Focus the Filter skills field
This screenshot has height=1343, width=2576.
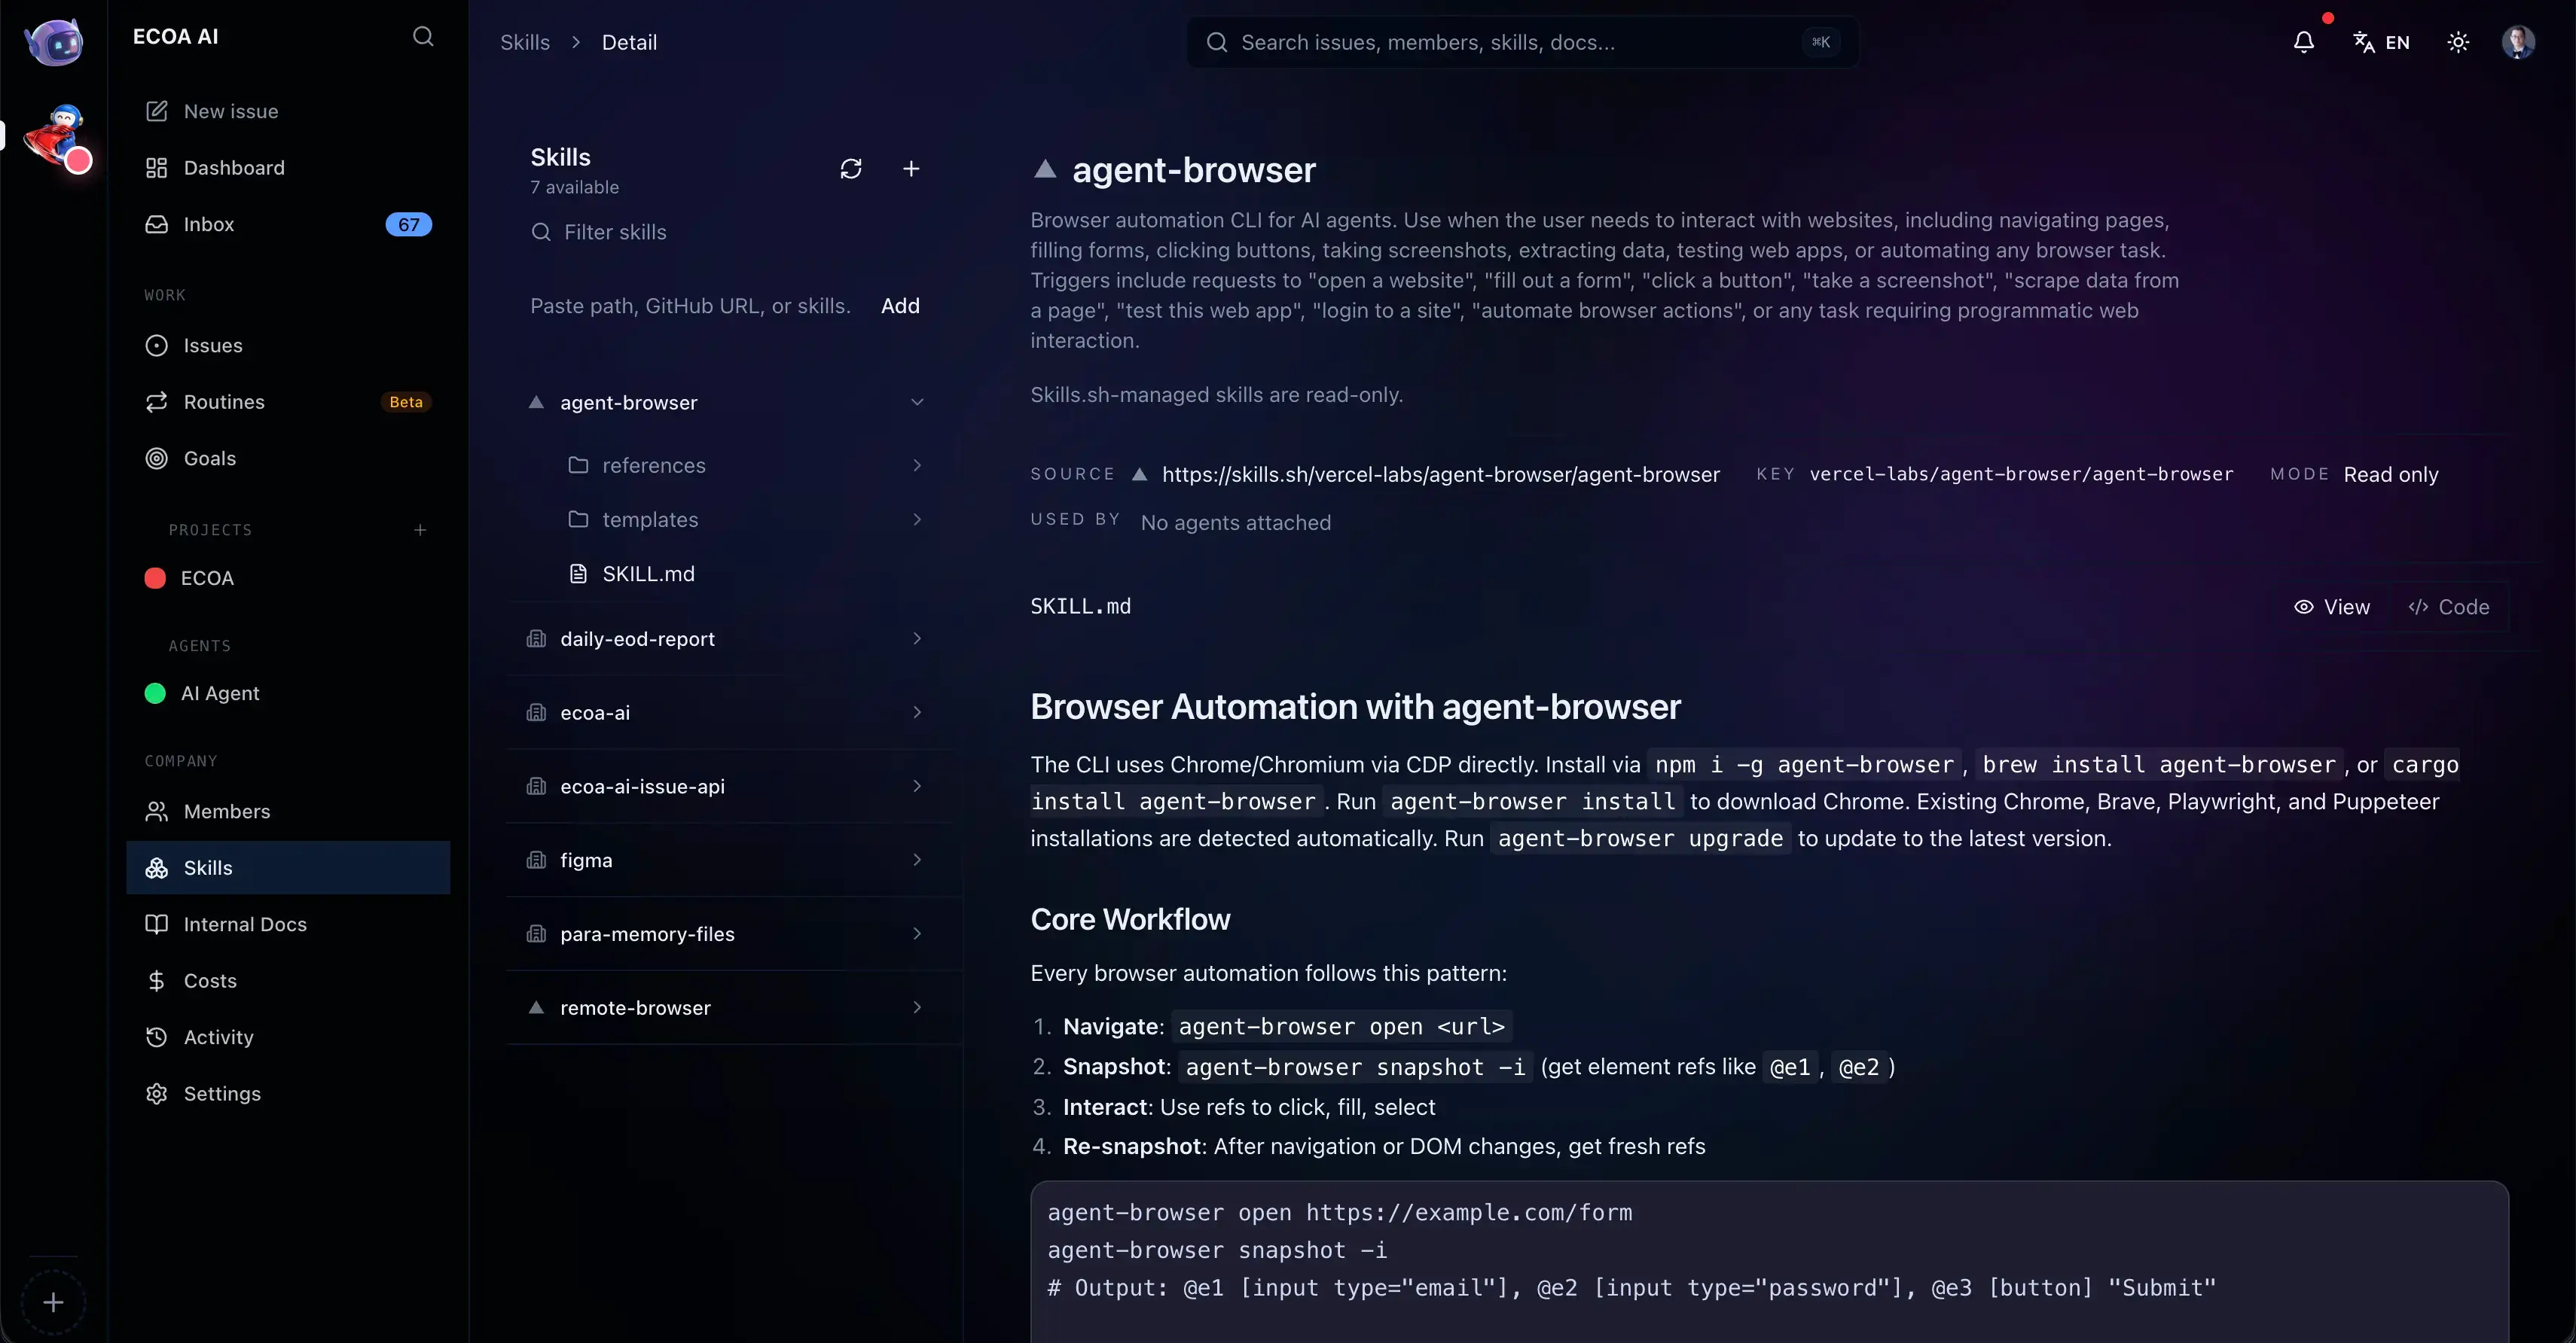(x=725, y=232)
